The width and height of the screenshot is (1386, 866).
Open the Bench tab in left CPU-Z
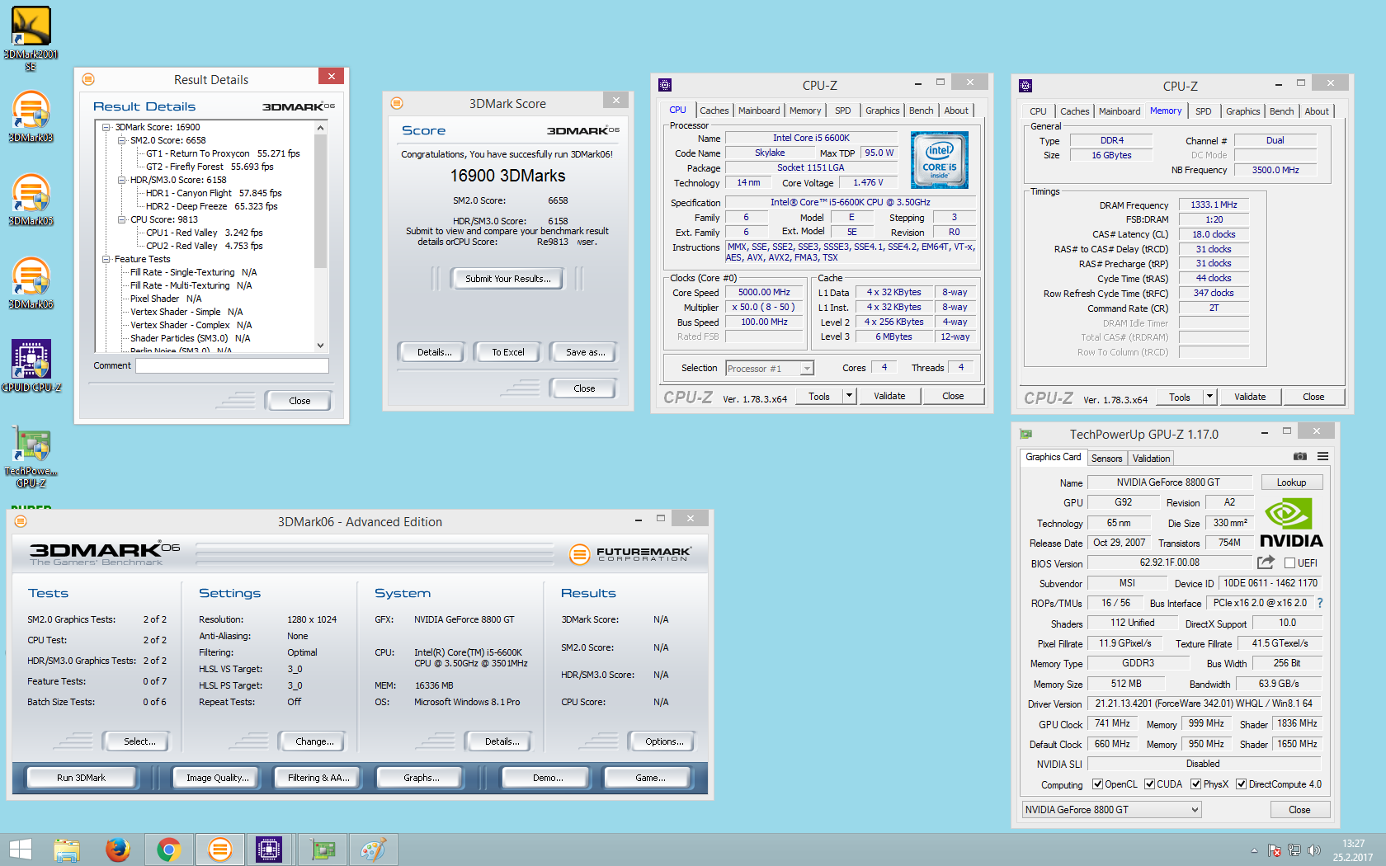921,111
